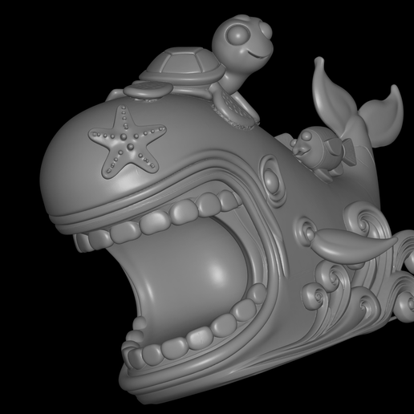Click the starfish relief on the whale's head
The width and height of the screenshot is (414, 414).
(128, 142)
